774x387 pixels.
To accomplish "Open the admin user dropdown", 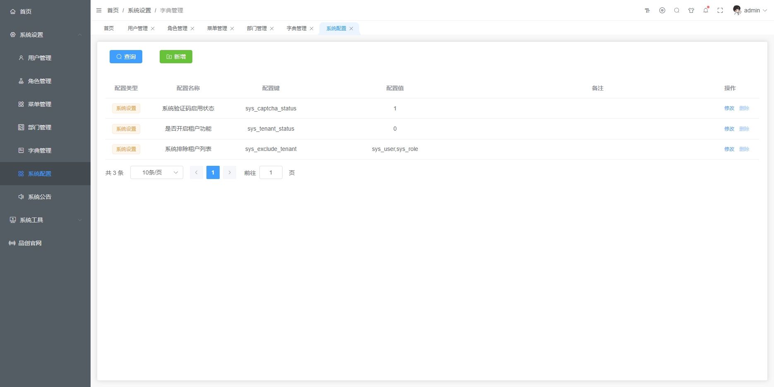I will coord(751,10).
